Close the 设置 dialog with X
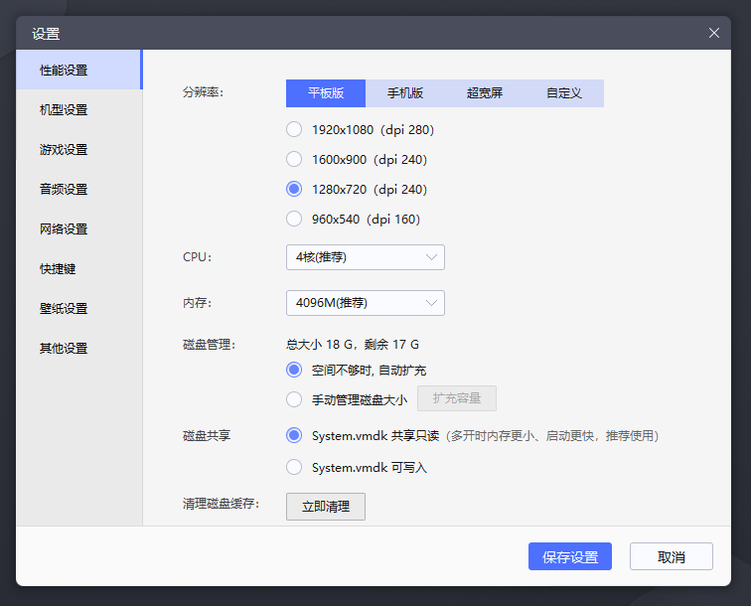This screenshot has height=606, width=751. point(713,33)
